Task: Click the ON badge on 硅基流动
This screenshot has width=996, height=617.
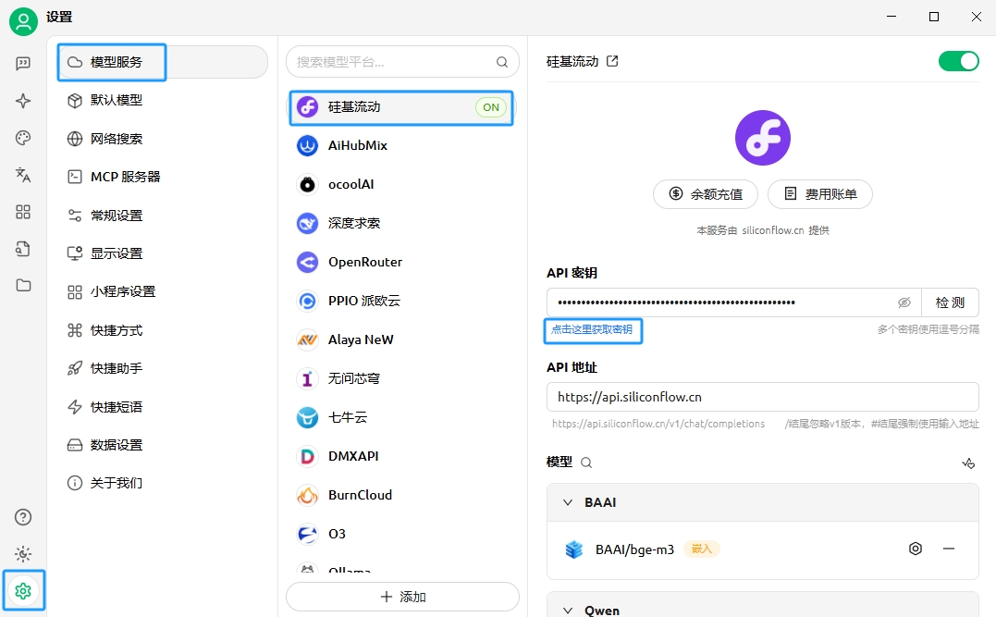Action: [x=491, y=107]
